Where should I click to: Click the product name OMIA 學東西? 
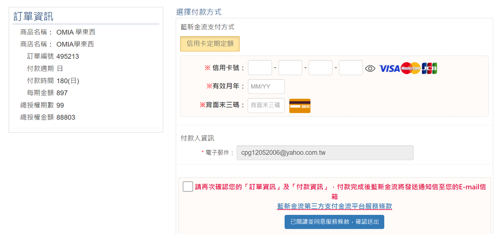[76, 32]
